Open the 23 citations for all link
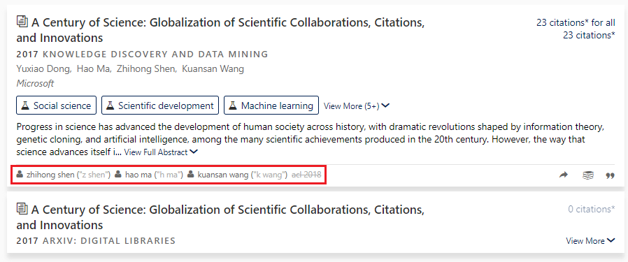 (x=576, y=22)
